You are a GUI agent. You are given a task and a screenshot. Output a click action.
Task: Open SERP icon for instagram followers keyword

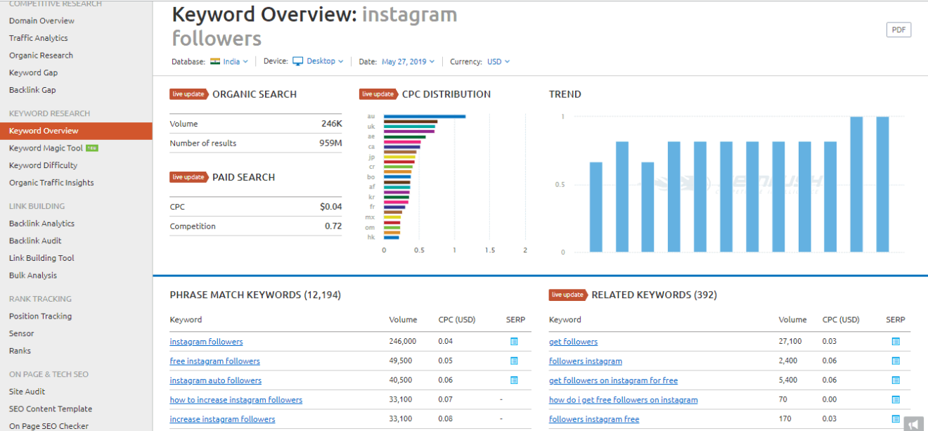point(514,342)
